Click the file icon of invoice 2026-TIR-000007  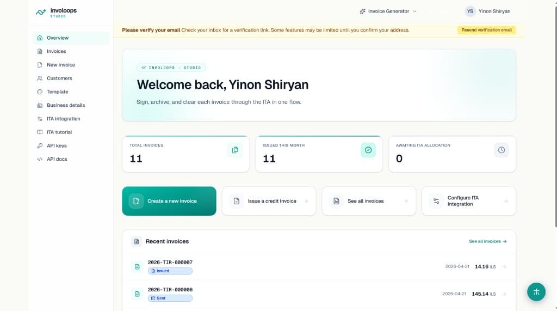point(137,266)
